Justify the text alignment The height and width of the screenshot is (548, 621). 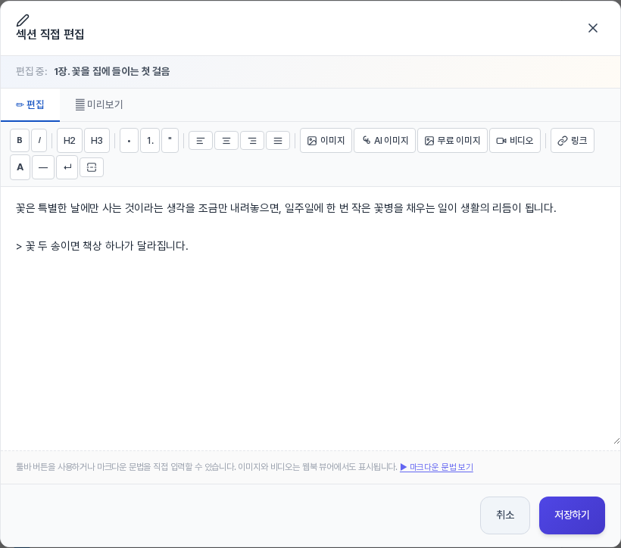[x=278, y=141]
